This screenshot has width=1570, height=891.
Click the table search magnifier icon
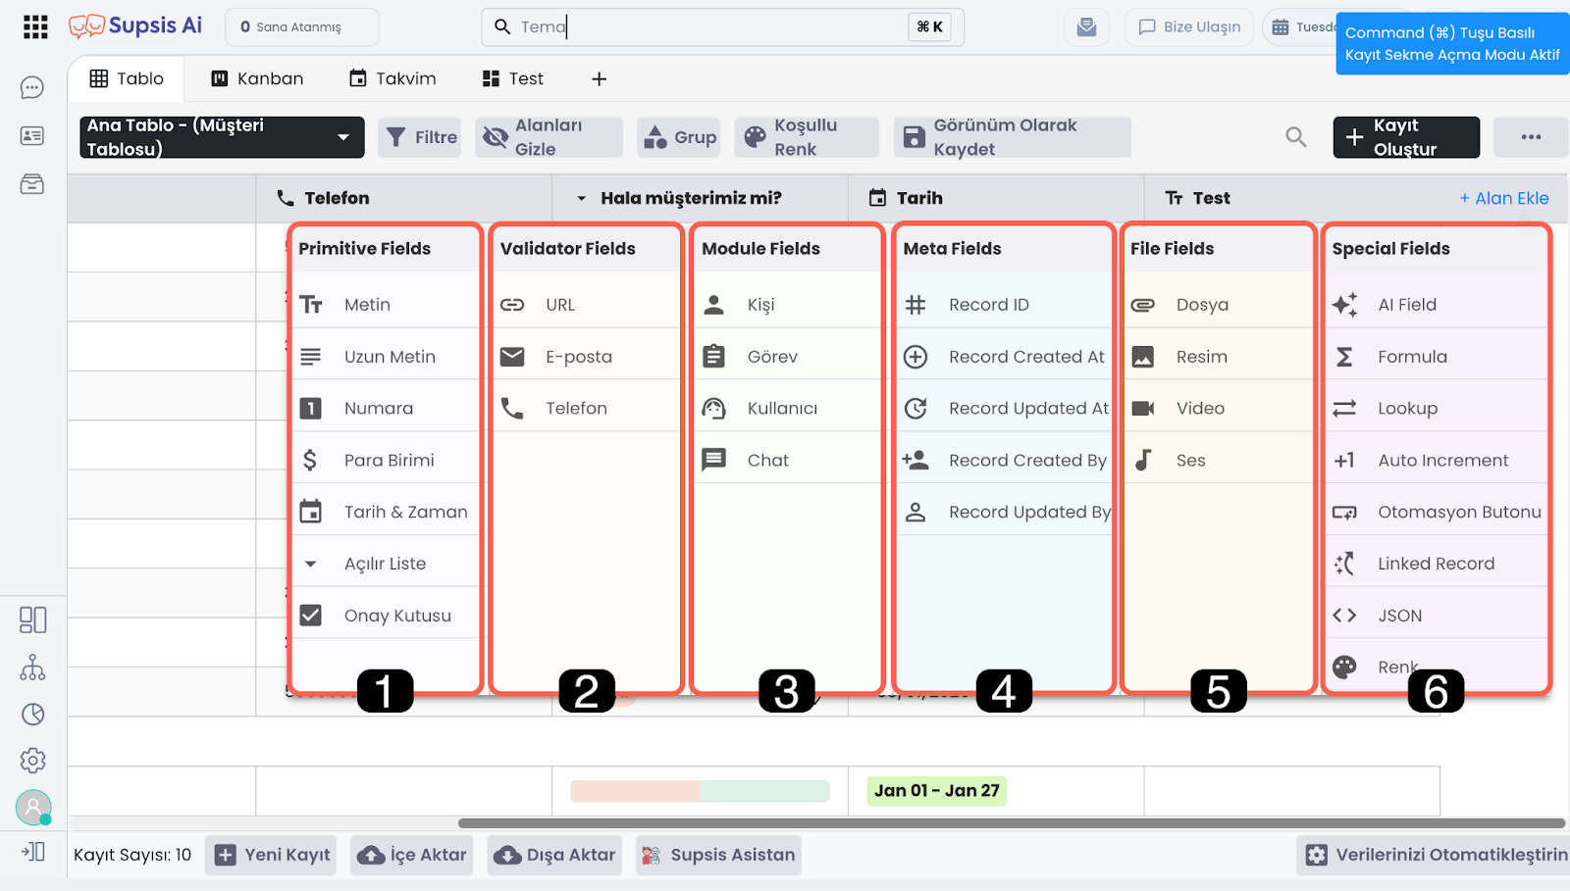tap(1296, 137)
